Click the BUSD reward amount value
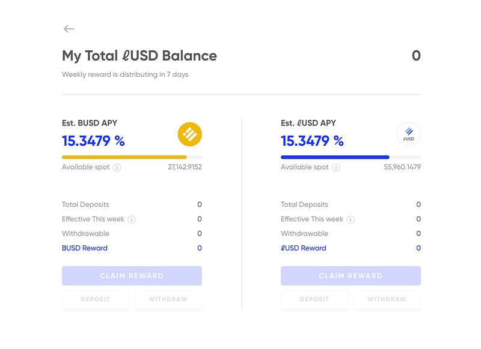This screenshot has height=349, width=481. coord(200,248)
